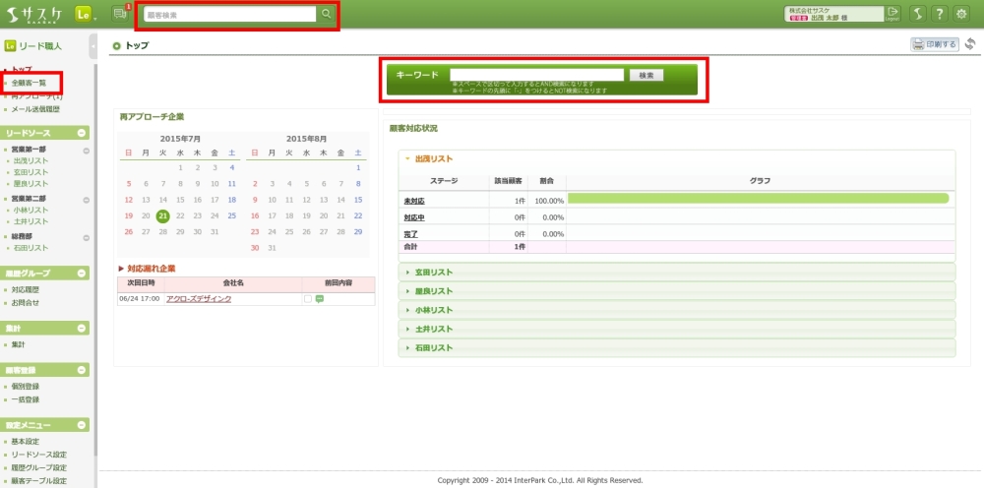The width and height of the screenshot is (984, 488).
Task: Open the notification messages icon
Action: click(x=120, y=14)
